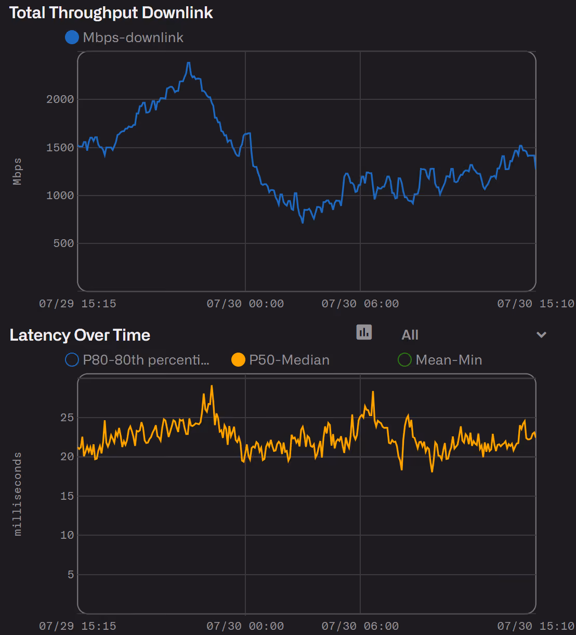The height and width of the screenshot is (635, 576).
Task: Click the 07/29 15:15 label under latency chart
Action: pos(77,626)
